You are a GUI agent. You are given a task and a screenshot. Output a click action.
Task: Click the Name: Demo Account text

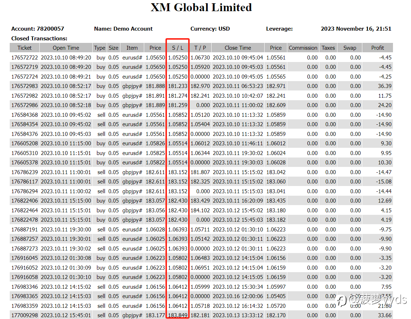pyautogui.click(x=123, y=28)
